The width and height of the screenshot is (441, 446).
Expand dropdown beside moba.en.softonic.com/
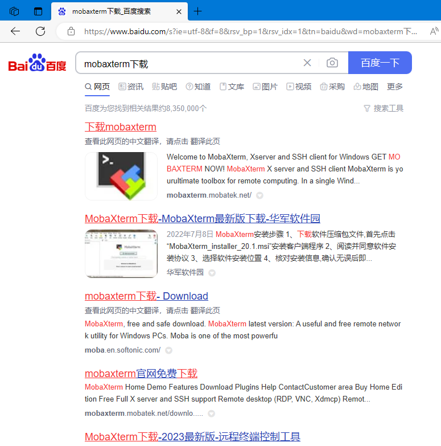click(x=168, y=350)
